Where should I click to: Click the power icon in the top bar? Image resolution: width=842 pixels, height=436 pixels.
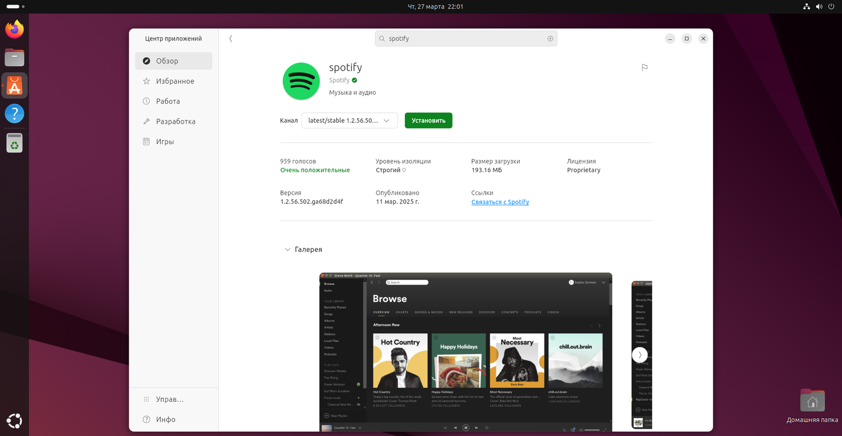coord(831,7)
